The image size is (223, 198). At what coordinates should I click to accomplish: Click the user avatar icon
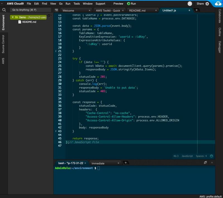pos(190,4)
